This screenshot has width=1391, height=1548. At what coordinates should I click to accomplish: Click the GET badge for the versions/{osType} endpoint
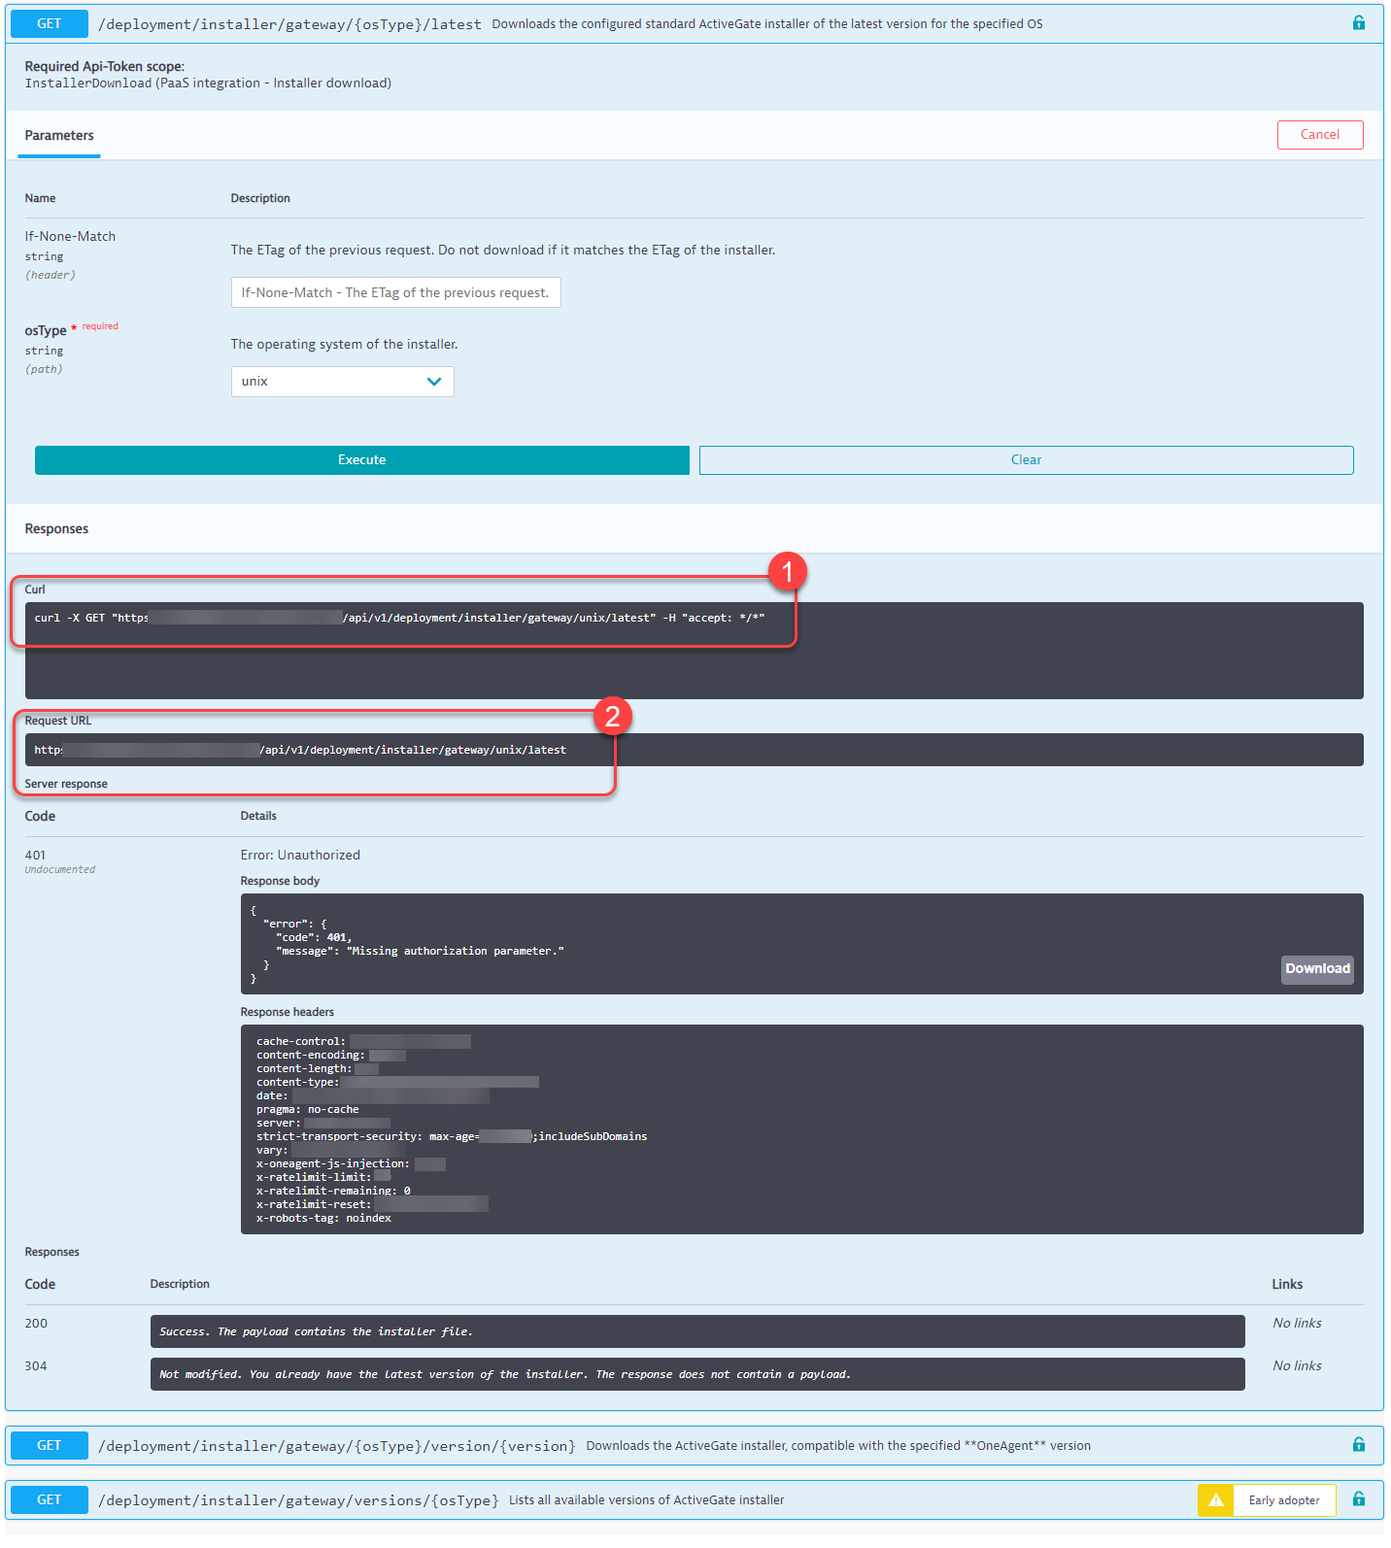(49, 1499)
